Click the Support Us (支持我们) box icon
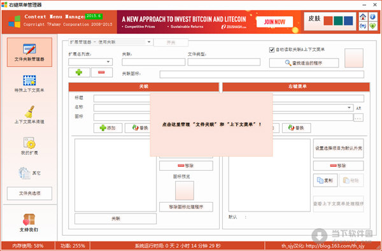Screen dimensions: 382x251 coord(29,220)
